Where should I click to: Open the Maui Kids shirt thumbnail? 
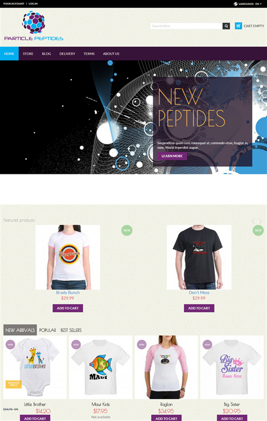(101, 367)
